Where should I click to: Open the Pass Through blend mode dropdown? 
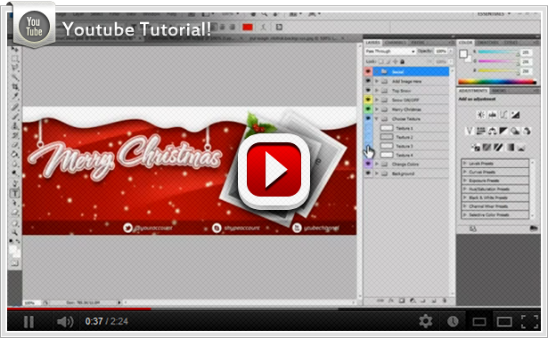390,52
